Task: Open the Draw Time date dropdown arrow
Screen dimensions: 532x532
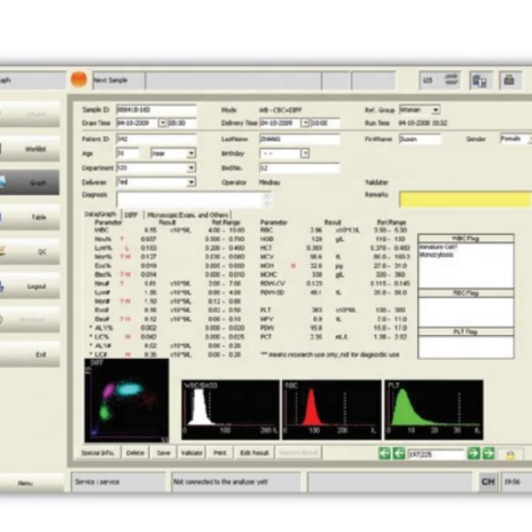Action: [x=162, y=123]
